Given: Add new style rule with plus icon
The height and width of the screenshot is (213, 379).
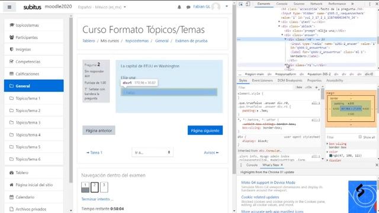Looking at the screenshot, I should tap(316, 87).
